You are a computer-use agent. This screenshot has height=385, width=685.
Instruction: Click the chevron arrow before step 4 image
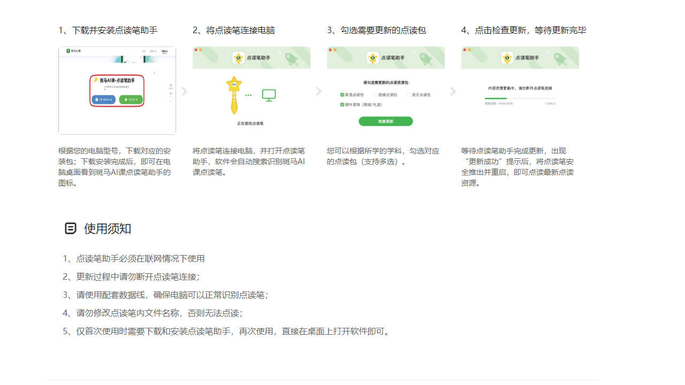pos(453,91)
